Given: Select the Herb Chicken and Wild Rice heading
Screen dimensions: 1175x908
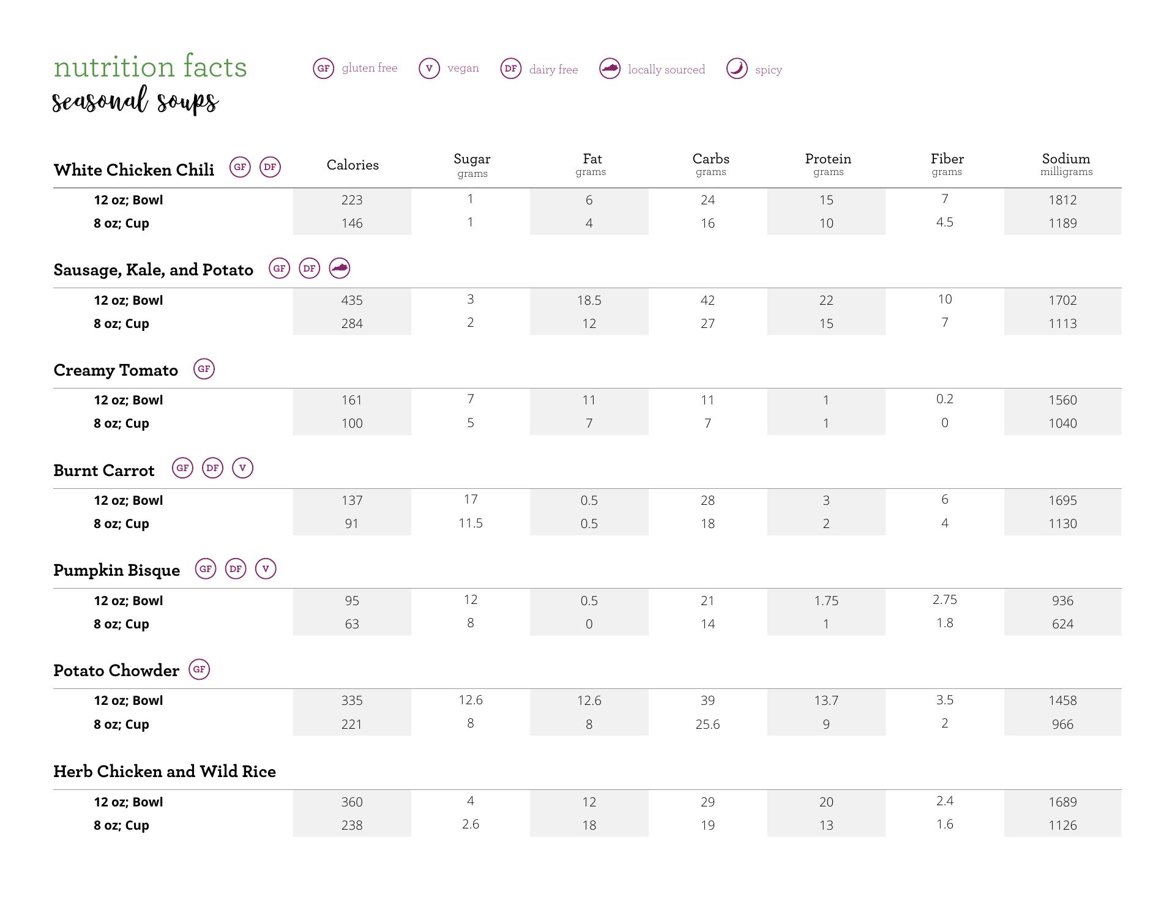Looking at the screenshot, I should pyautogui.click(x=165, y=772).
